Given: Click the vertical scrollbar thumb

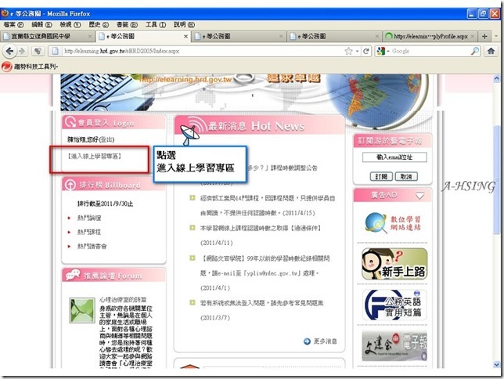Looking at the screenshot, I should (x=497, y=179).
